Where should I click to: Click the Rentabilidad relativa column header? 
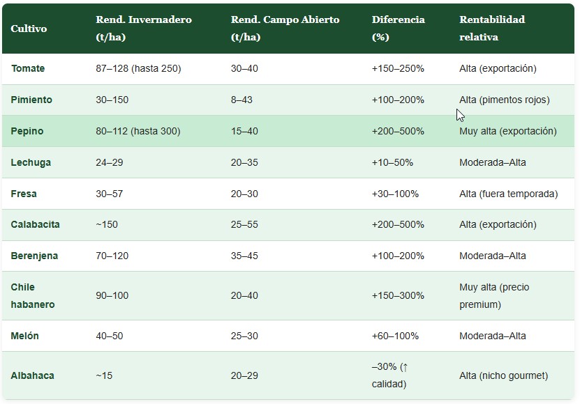491,28
